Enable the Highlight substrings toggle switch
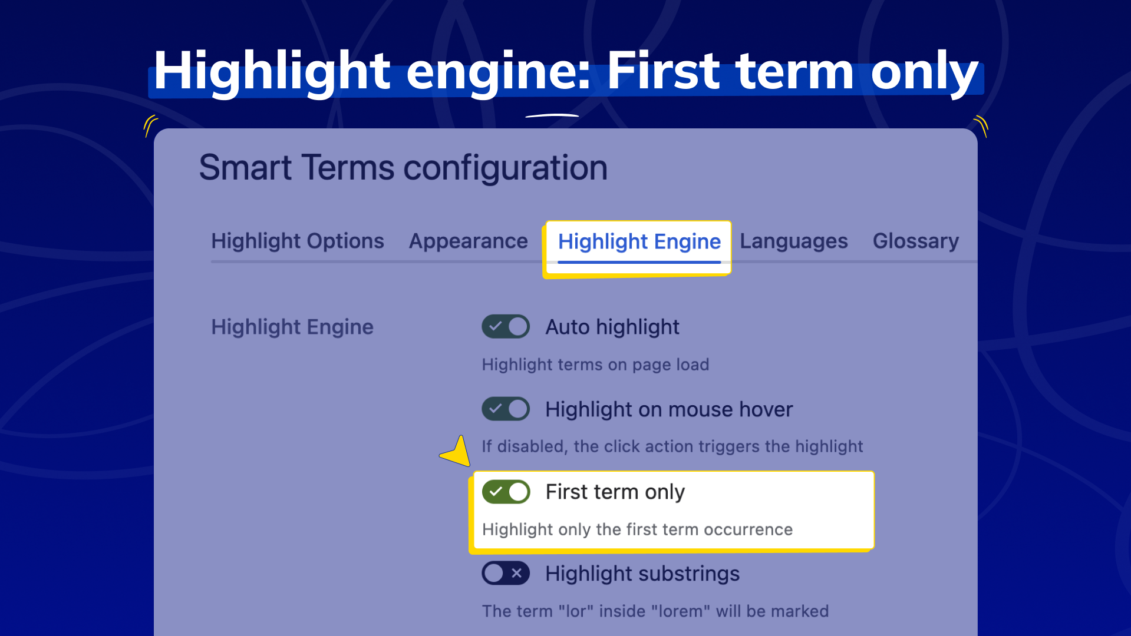This screenshot has width=1131, height=636. click(x=506, y=574)
